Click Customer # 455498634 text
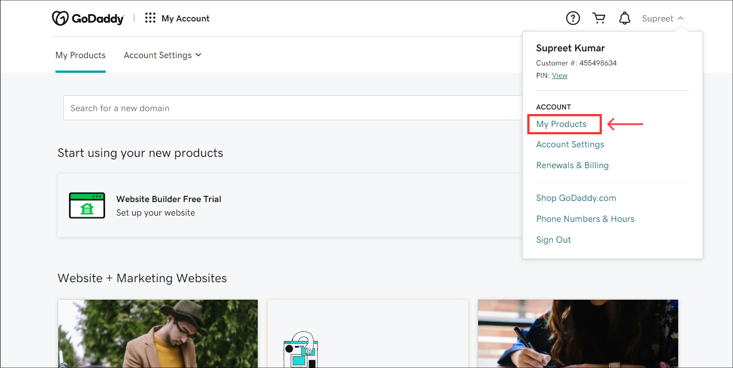 pos(576,63)
